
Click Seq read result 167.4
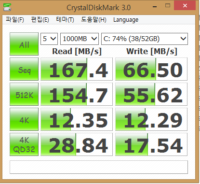tap(77, 69)
